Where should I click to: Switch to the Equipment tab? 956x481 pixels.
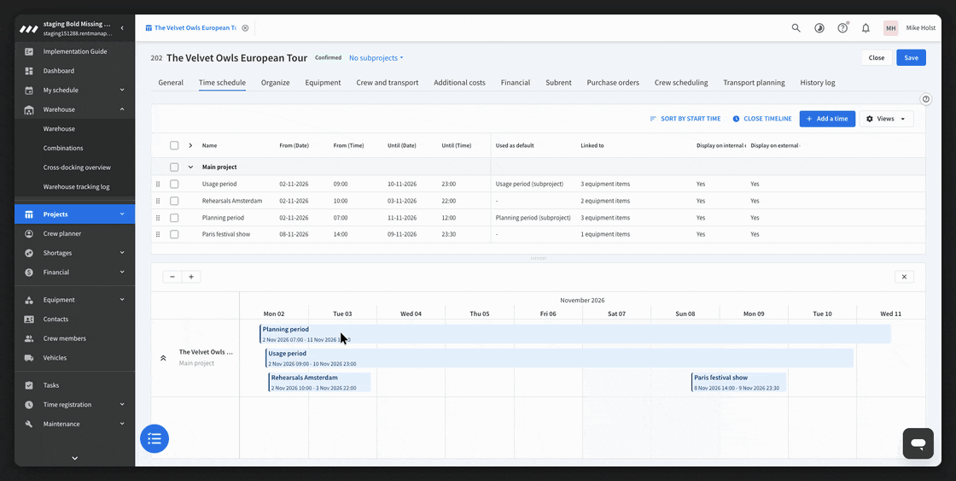tap(324, 82)
